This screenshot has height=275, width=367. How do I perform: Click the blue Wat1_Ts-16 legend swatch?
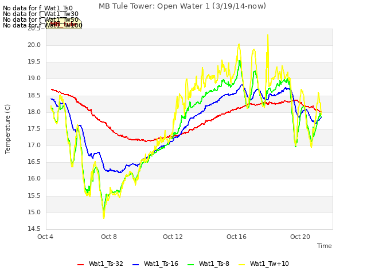135,265
